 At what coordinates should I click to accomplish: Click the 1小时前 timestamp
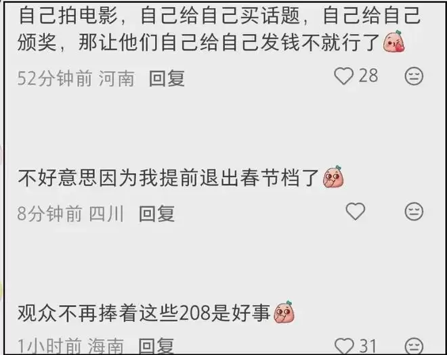(49, 346)
